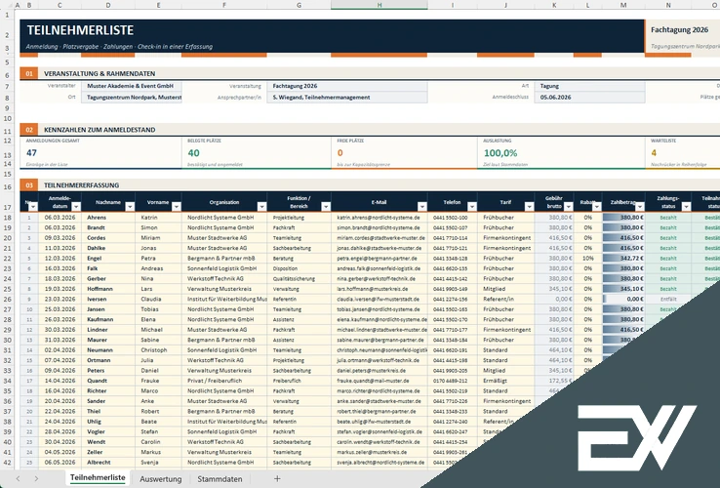Select cell Privat / Freiberuflich
The width and height of the screenshot is (720, 488).
[x=224, y=381]
